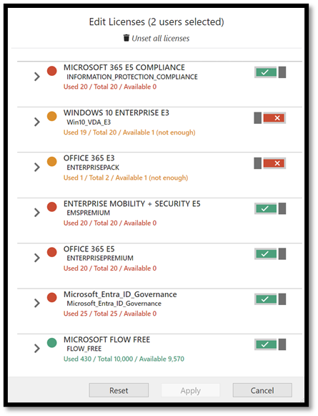Expand the Microsoft_Entra_ID_Governance row chevron

pyautogui.click(x=37, y=304)
